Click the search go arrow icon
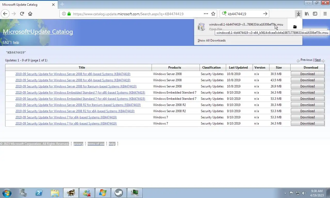Image resolution: width=330 pixels, height=198 pixels. coord(265,14)
